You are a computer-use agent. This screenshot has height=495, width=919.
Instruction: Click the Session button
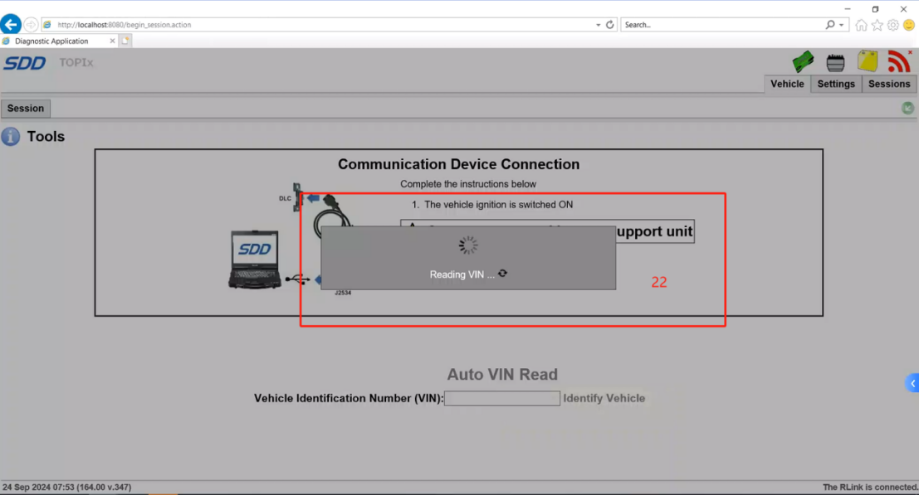coord(26,109)
